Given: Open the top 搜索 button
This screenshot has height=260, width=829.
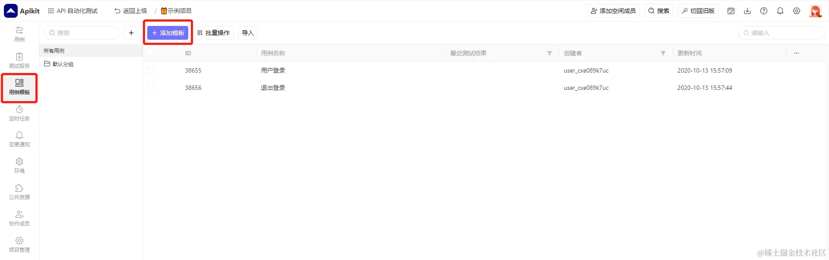Looking at the screenshot, I should [659, 11].
